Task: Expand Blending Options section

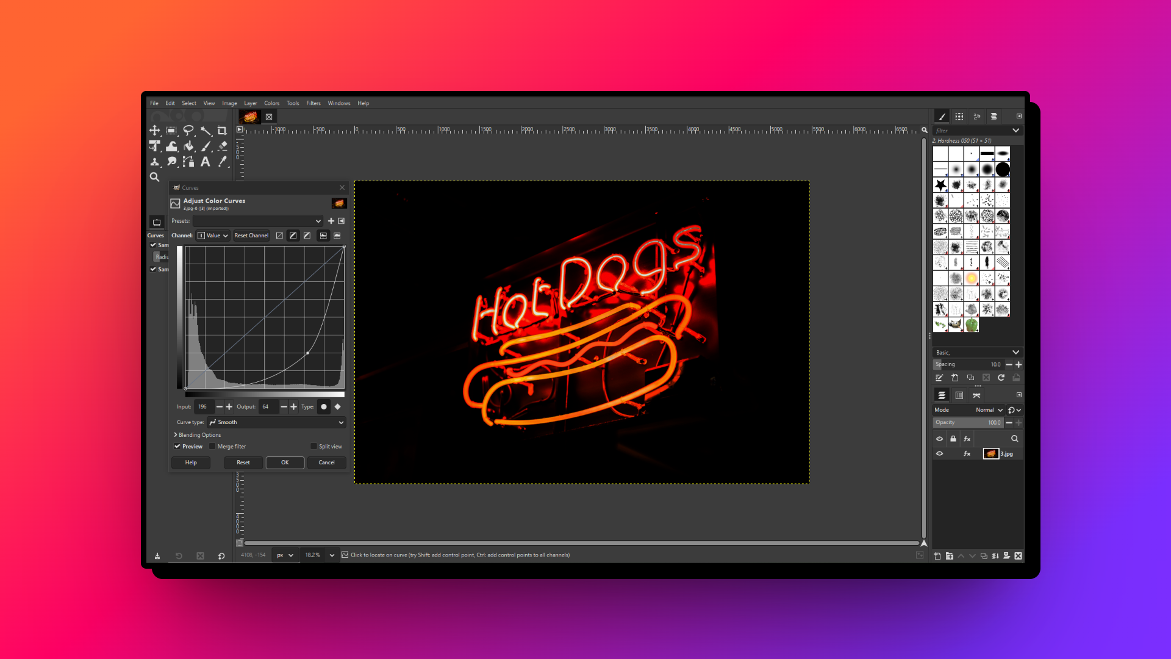Action: click(x=198, y=435)
